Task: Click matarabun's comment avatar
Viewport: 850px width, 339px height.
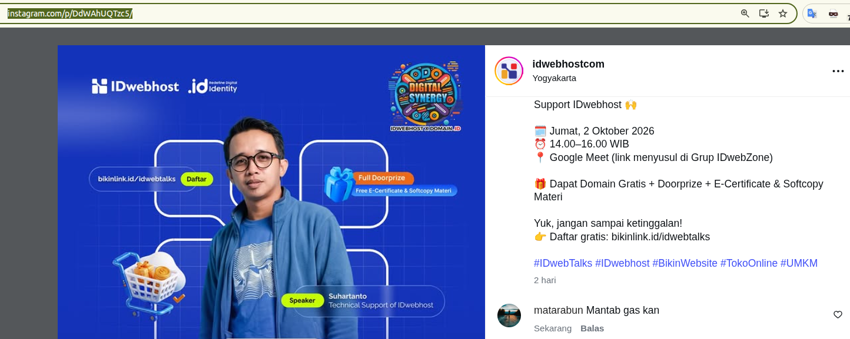Action: pyautogui.click(x=509, y=315)
